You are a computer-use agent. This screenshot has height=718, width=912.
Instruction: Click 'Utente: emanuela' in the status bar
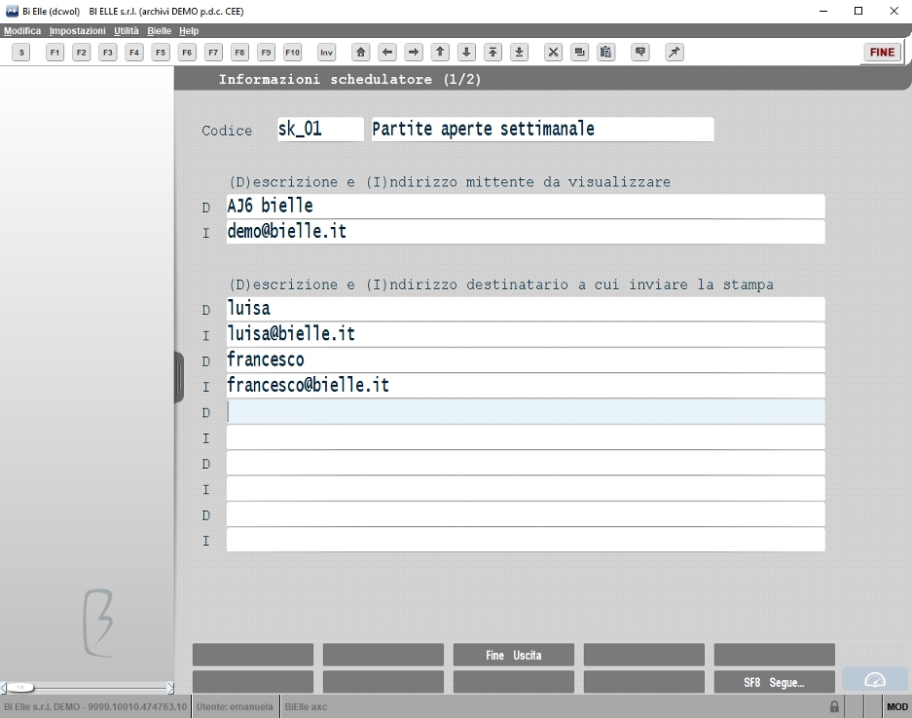pos(235,706)
